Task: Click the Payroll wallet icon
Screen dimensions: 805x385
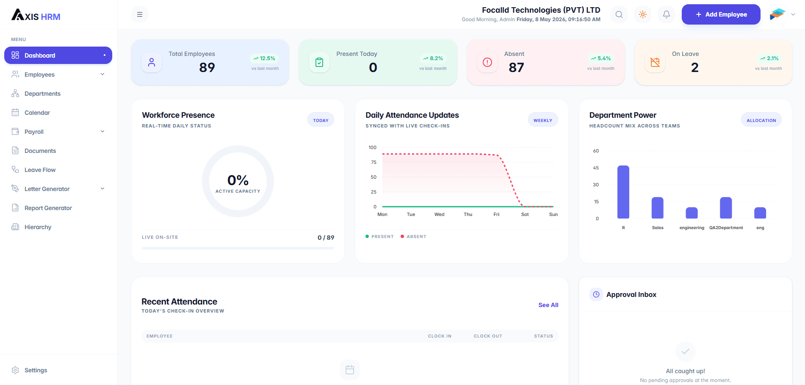Action: 15,131
